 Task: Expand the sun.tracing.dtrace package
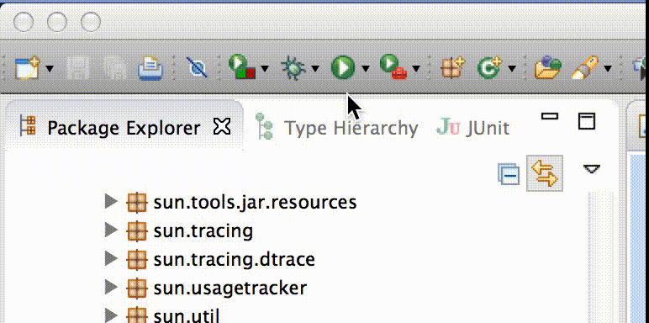111,259
